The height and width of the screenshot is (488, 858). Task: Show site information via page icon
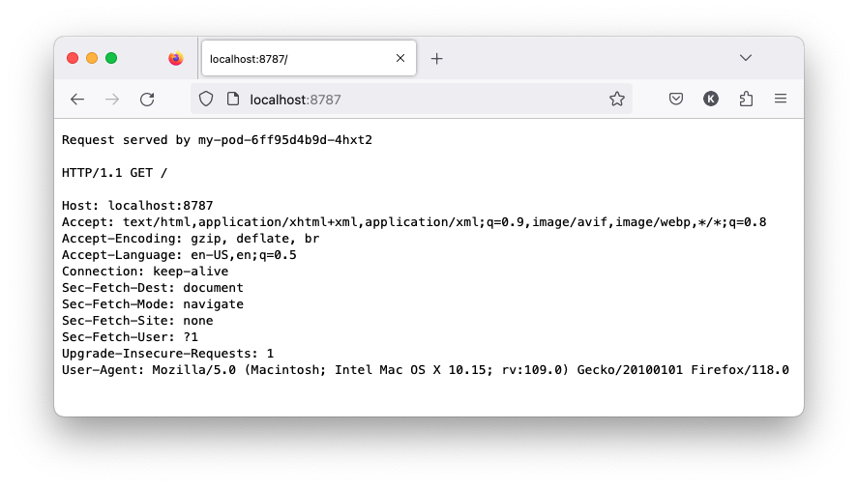click(233, 99)
